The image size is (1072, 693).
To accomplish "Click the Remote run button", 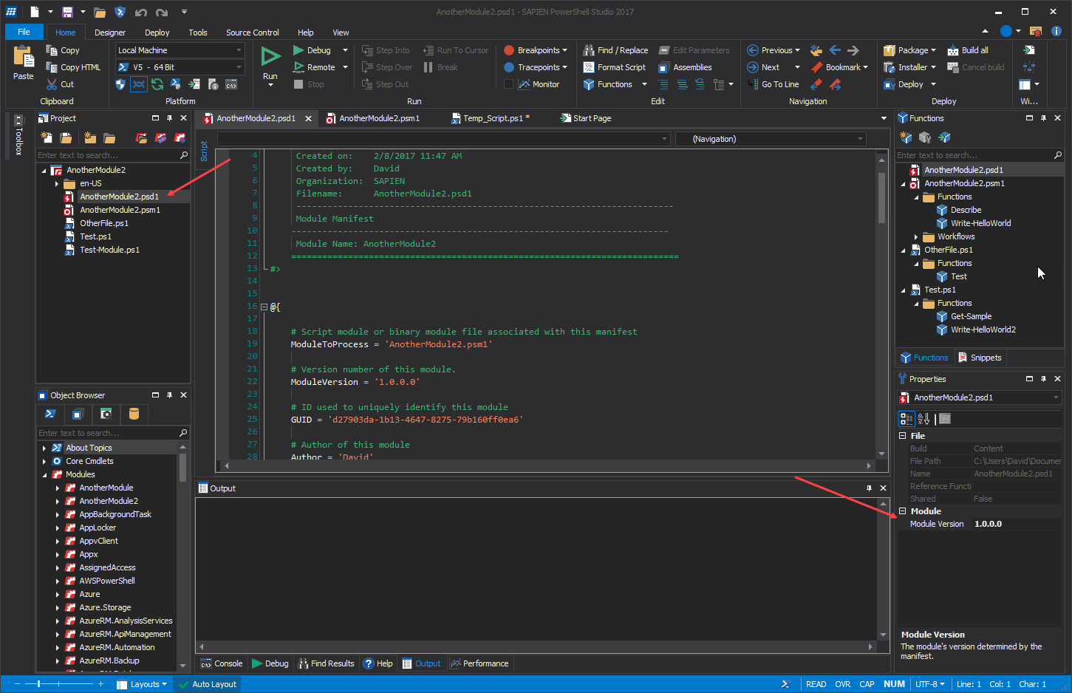I will 315,67.
